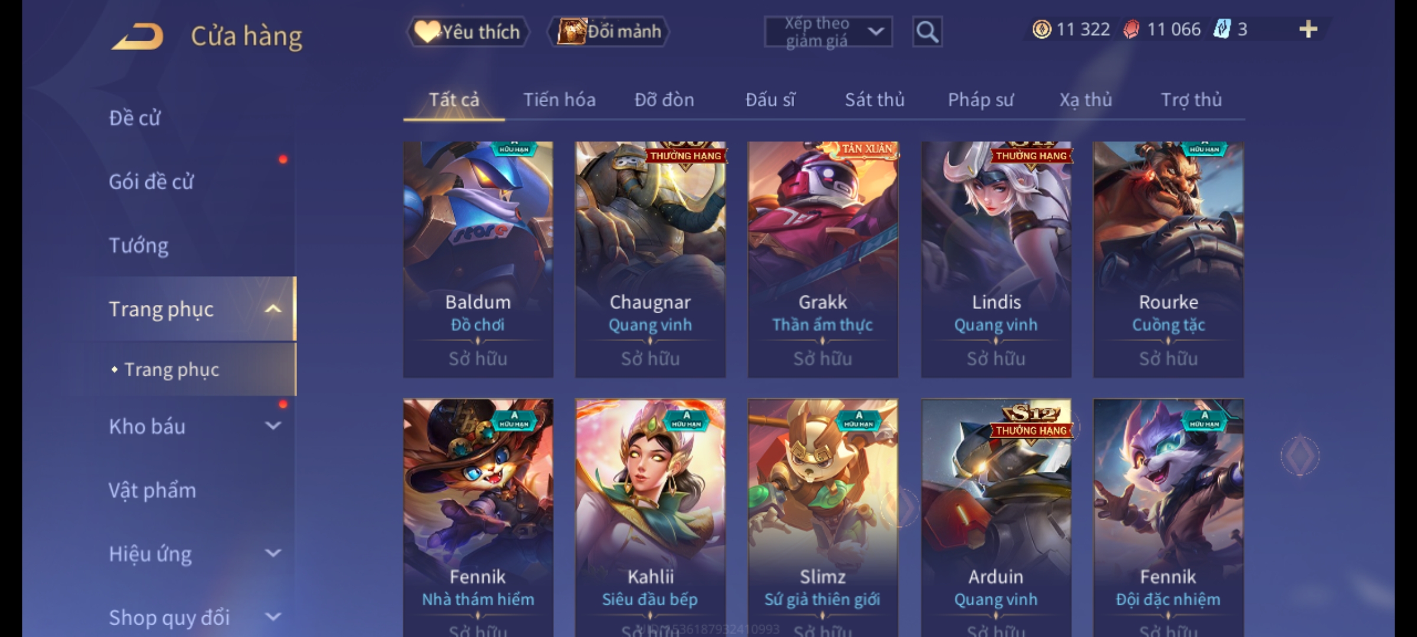Collapse the Trang phục sidebar section
The height and width of the screenshot is (637, 1417).
coord(273,308)
